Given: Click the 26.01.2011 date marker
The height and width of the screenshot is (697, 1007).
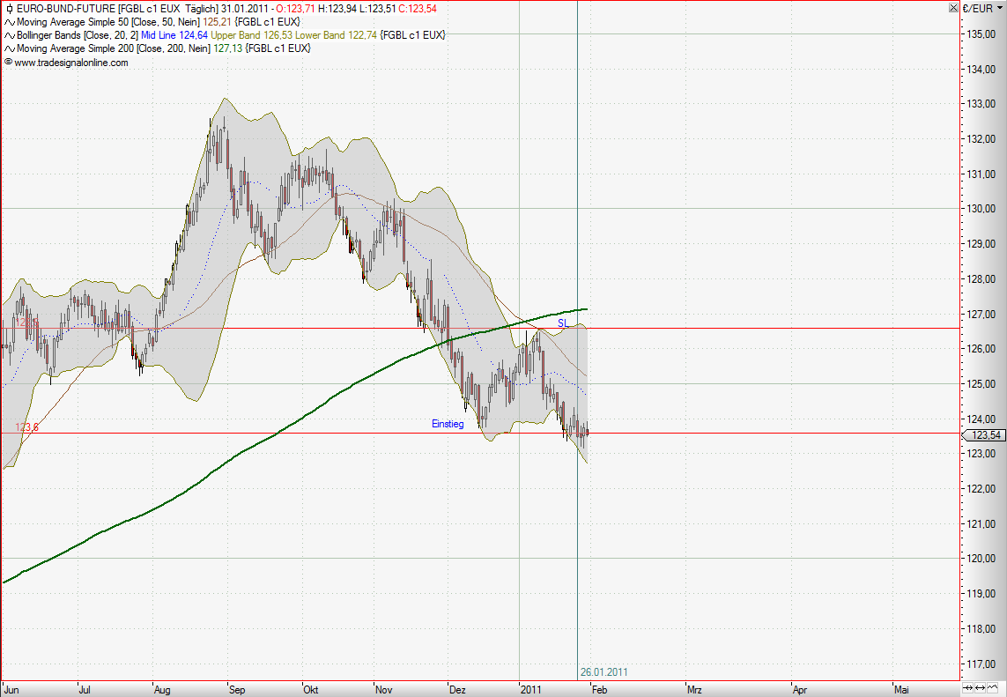Looking at the screenshot, I should pyautogui.click(x=603, y=671).
